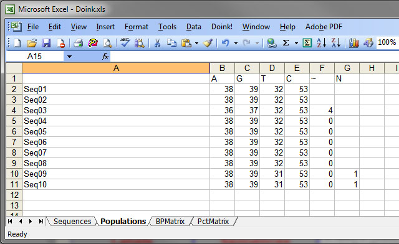The image size is (399, 244).
Task: Open the Doink! custom menu
Action: pos(222,27)
